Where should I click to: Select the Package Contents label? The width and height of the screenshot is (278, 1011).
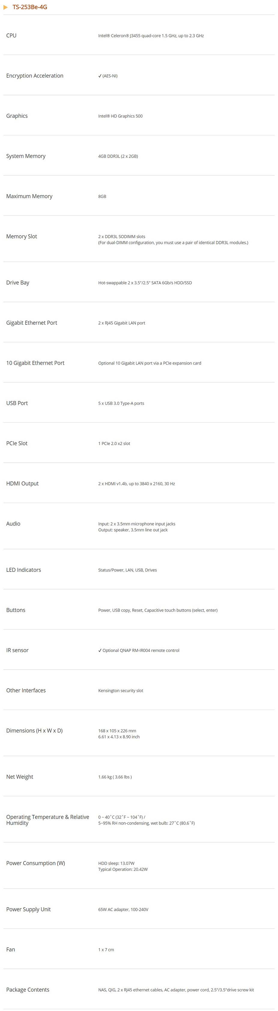(28, 990)
